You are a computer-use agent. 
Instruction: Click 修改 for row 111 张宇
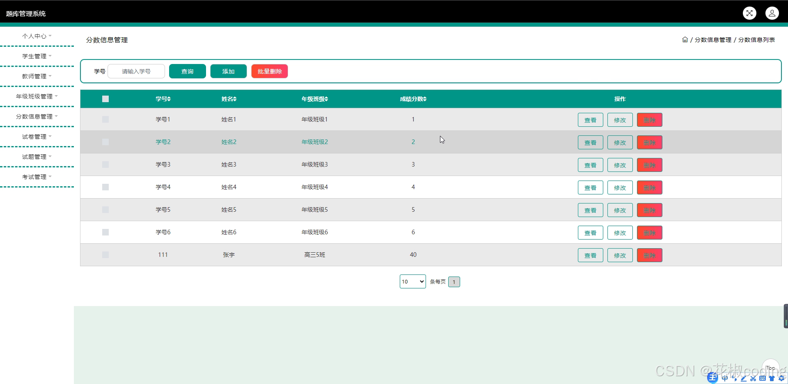(620, 255)
